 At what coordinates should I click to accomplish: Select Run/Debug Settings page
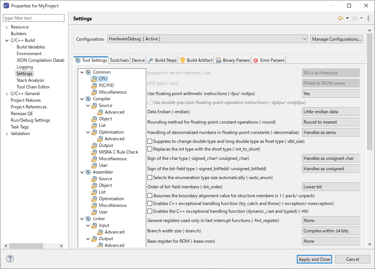coord(30,120)
